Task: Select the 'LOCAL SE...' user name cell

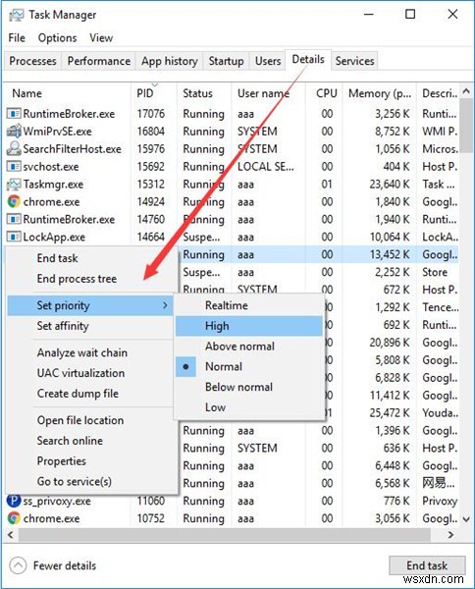Action: [x=266, y=167]
